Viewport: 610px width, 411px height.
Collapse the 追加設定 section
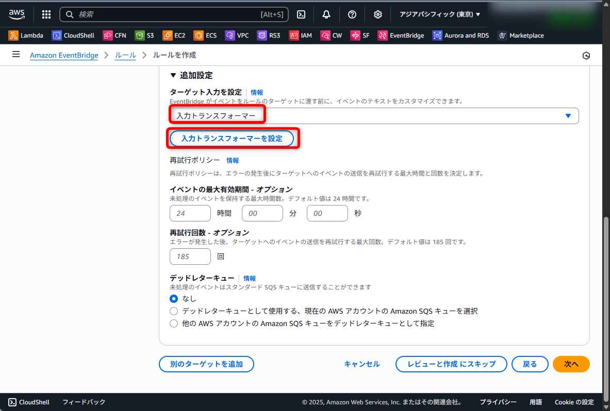pos(173,75)
